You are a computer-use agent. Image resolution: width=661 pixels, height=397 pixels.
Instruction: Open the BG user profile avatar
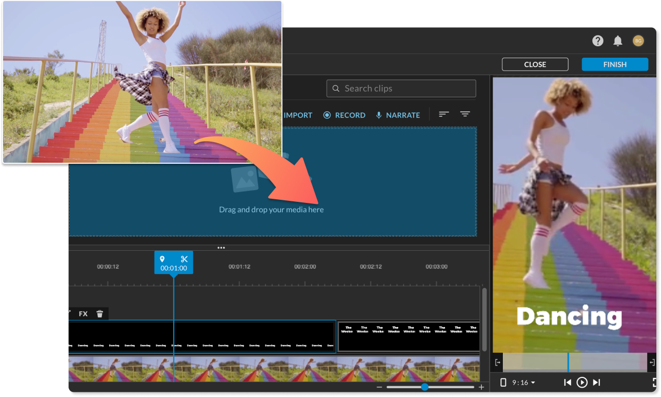pyautogui.click(x=638, y=41)
